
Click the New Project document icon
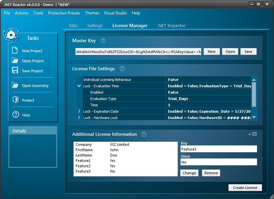point(15,51)
